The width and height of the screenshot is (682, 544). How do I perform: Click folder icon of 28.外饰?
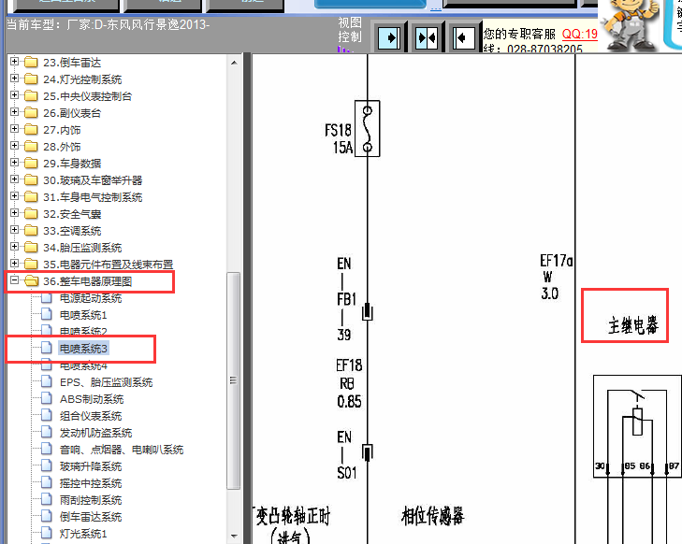(31, 146)
